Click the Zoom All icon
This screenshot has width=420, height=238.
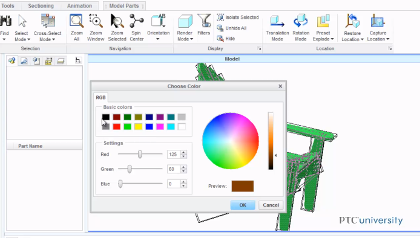pos(77,21)
